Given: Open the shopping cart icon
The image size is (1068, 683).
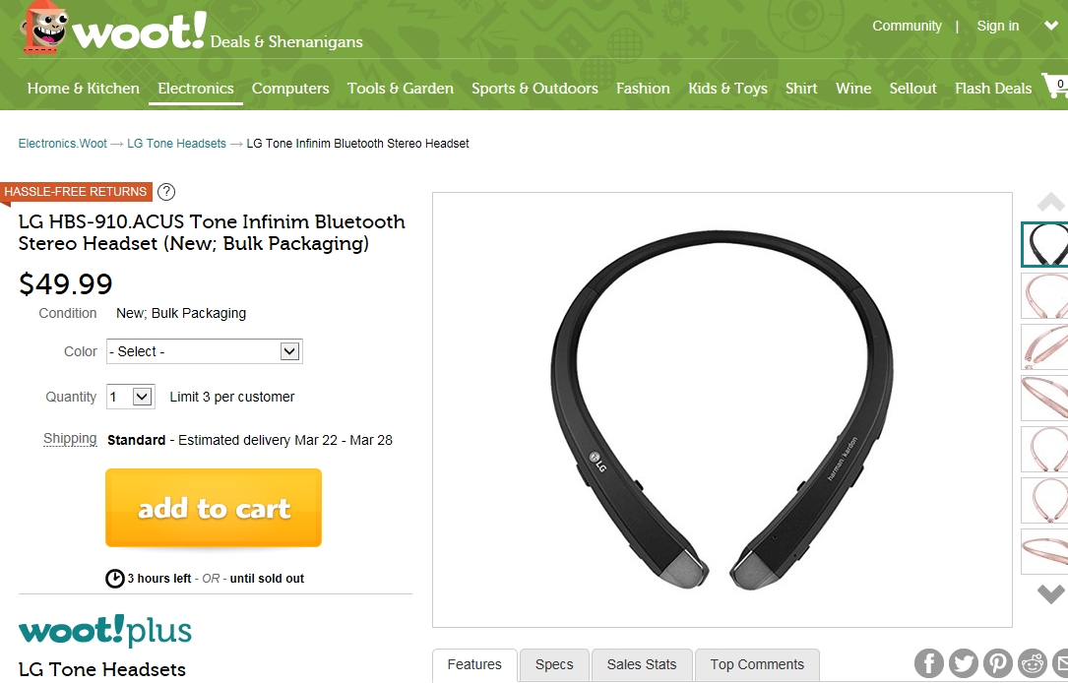Looking at the screenshot, I should (x=1055, y=86).
